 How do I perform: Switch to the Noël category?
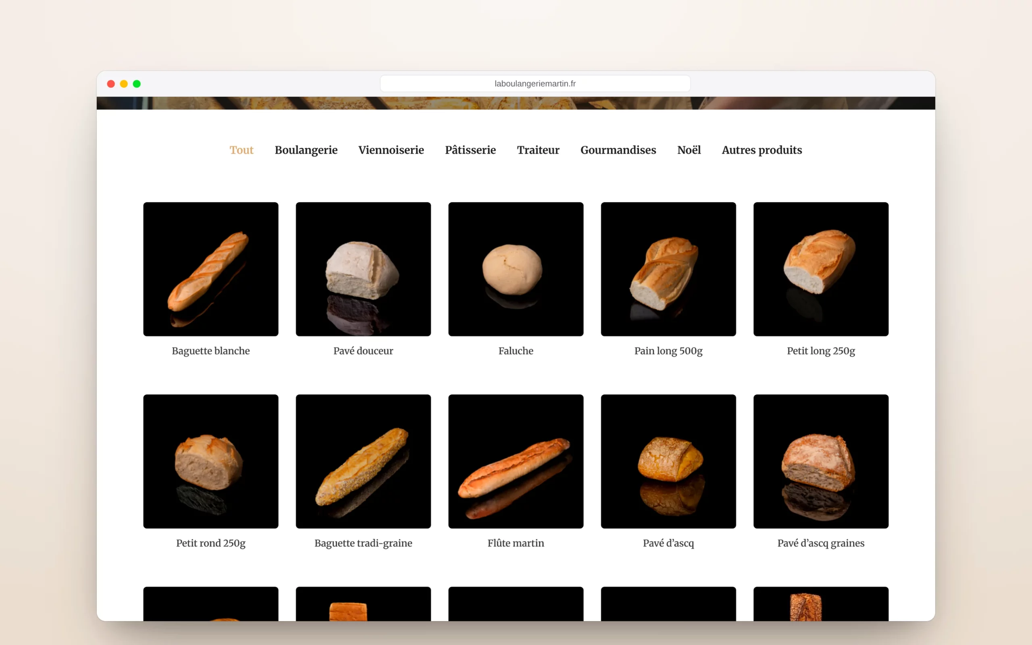tap(689, 150)
